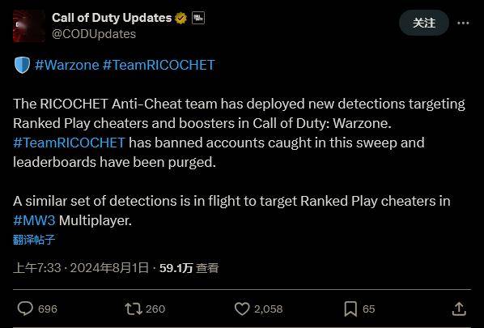This screenshot has height=328, width=484.
Task: Bookmark the post using bookmark icon
Action: coord(350,309)
